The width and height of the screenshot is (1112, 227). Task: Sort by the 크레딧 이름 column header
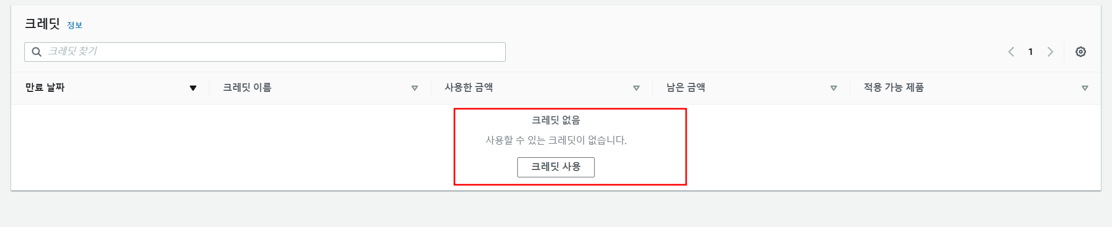pyautogui.click(x=247, y=88)
